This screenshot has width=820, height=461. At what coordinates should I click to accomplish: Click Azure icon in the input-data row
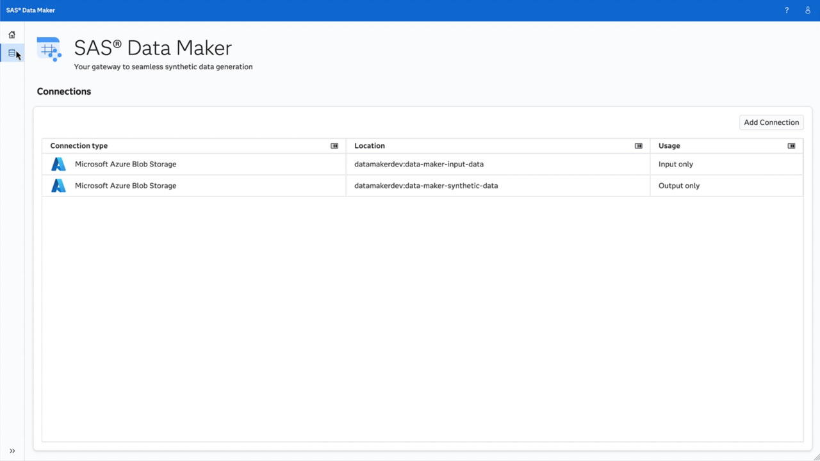pos(58,164)
